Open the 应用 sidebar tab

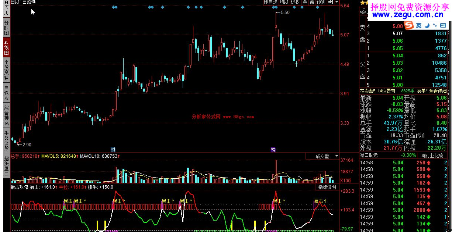click(x=6, y=8)
